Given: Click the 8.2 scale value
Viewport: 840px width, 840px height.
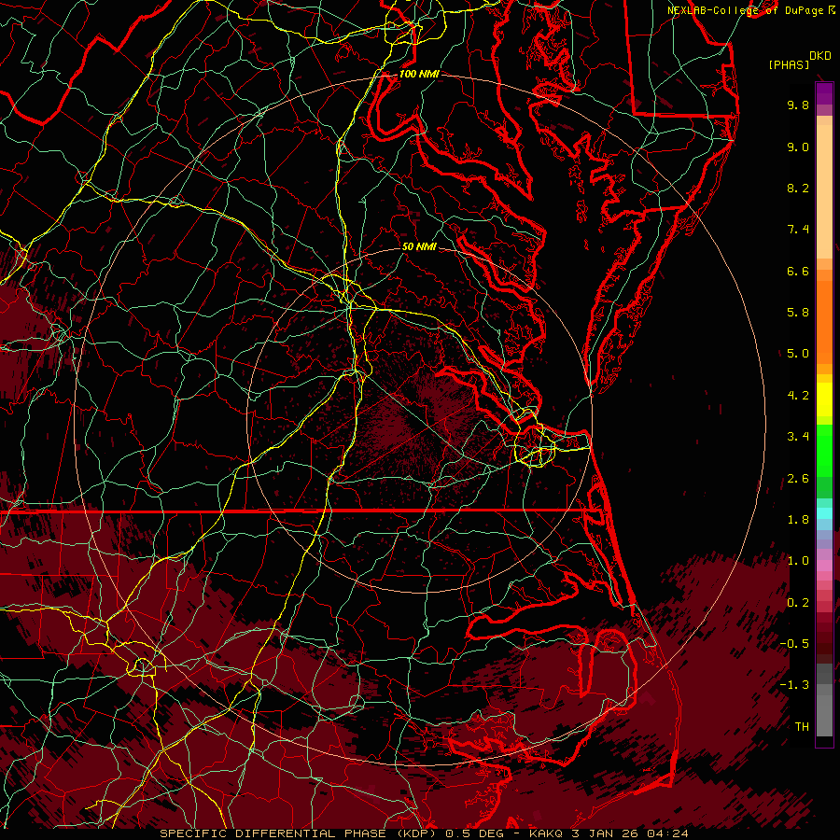Looking at the screenshot, I should coord(798,188).
